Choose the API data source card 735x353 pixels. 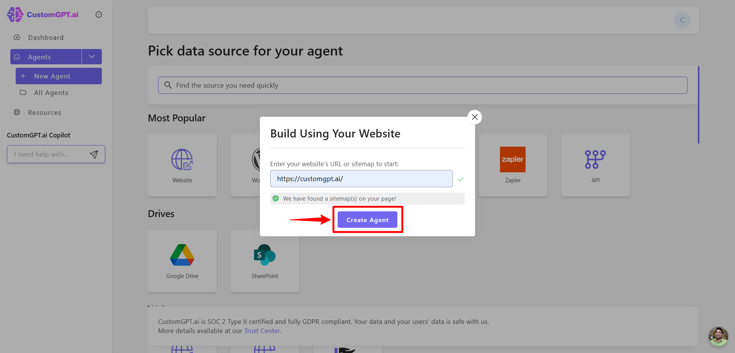click(x=596, y=165)
